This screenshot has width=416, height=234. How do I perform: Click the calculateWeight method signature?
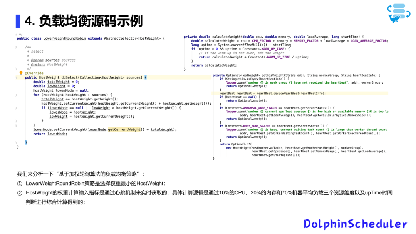(x=274, y=37)
